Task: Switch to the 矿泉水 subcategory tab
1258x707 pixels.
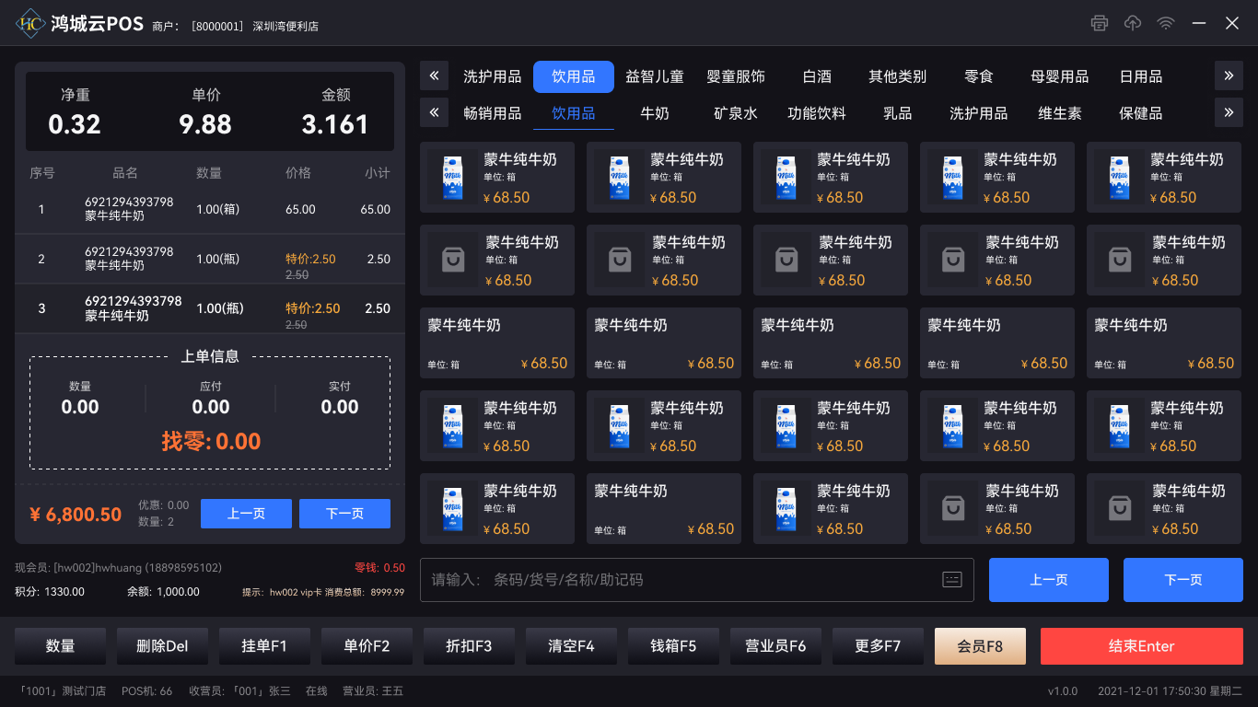Action: coord(736,113)
